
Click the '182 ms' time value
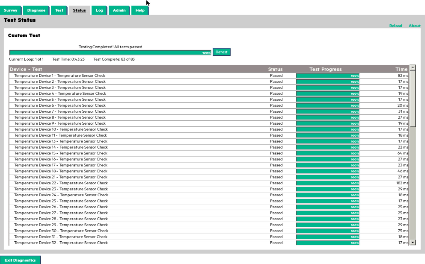click(402, 183)
